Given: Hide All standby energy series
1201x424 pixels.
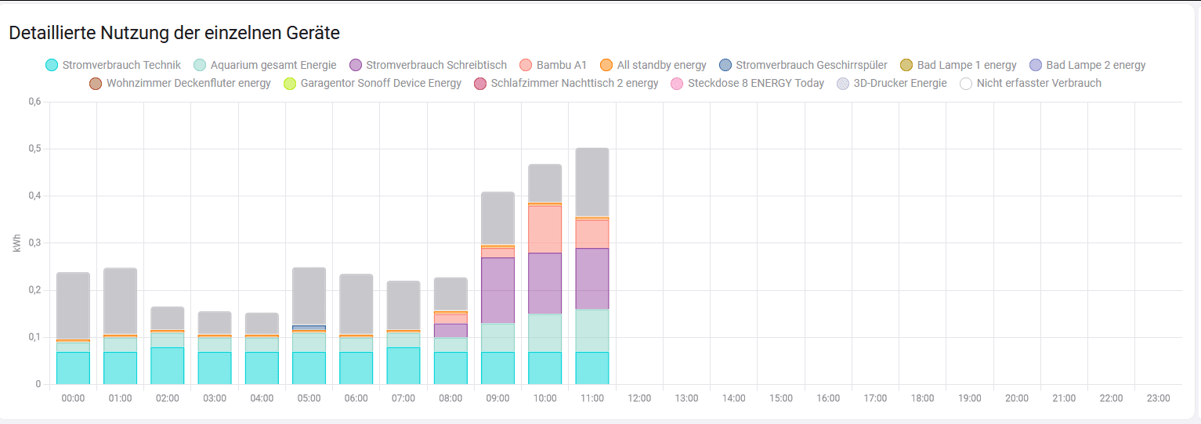Looking at the screenshot, I should pyautogui.click(x=653, y=65).
